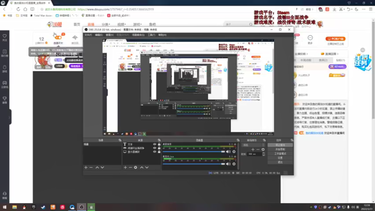
Task: Expand 直播回看 arrow on Douyu page
Action: coord(337,54)
